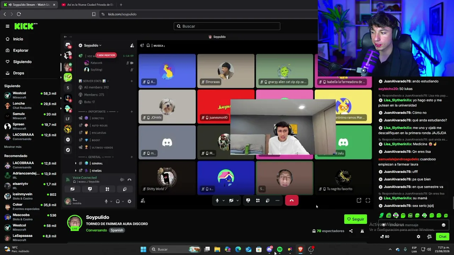
Task: Click the Kick logo
Action: (26, 26)
